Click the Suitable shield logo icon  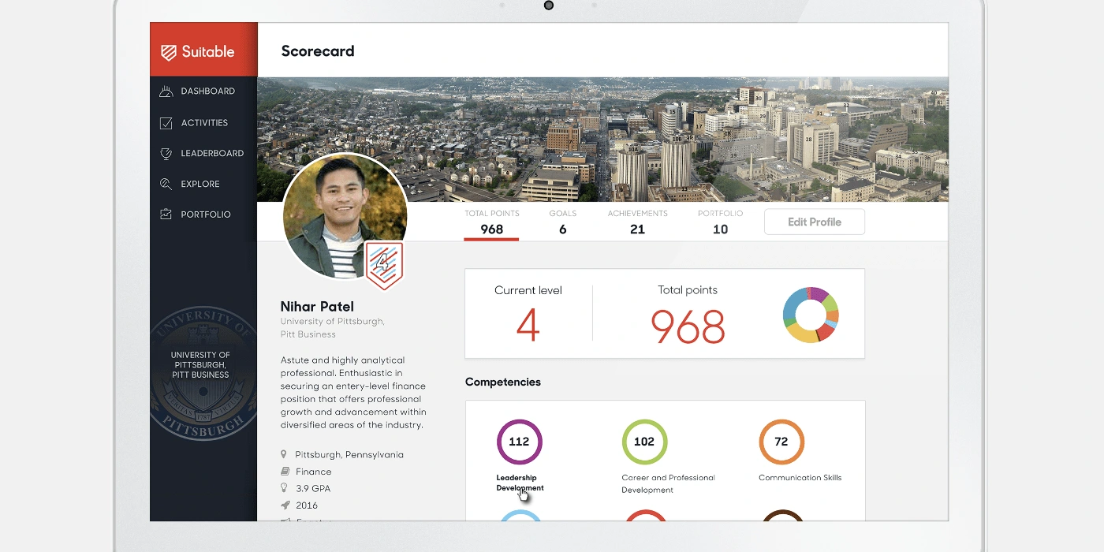(168, 52)
